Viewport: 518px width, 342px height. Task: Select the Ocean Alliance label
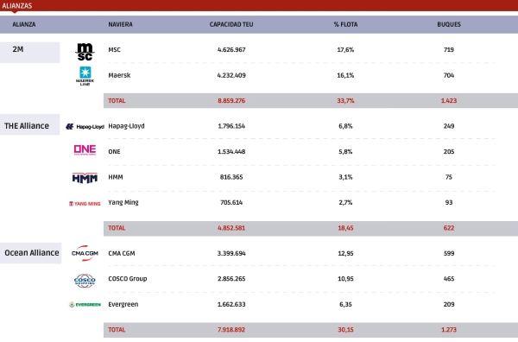pos(32,253)
